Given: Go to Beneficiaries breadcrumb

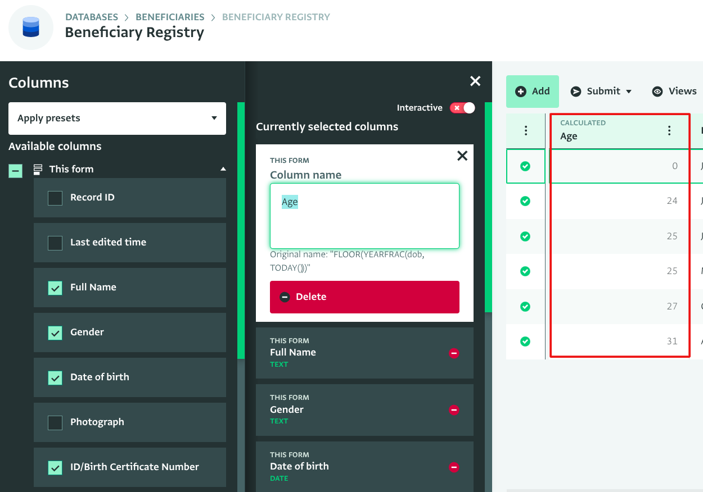Looking at the screenshot, I should click(x=170, y=17).
